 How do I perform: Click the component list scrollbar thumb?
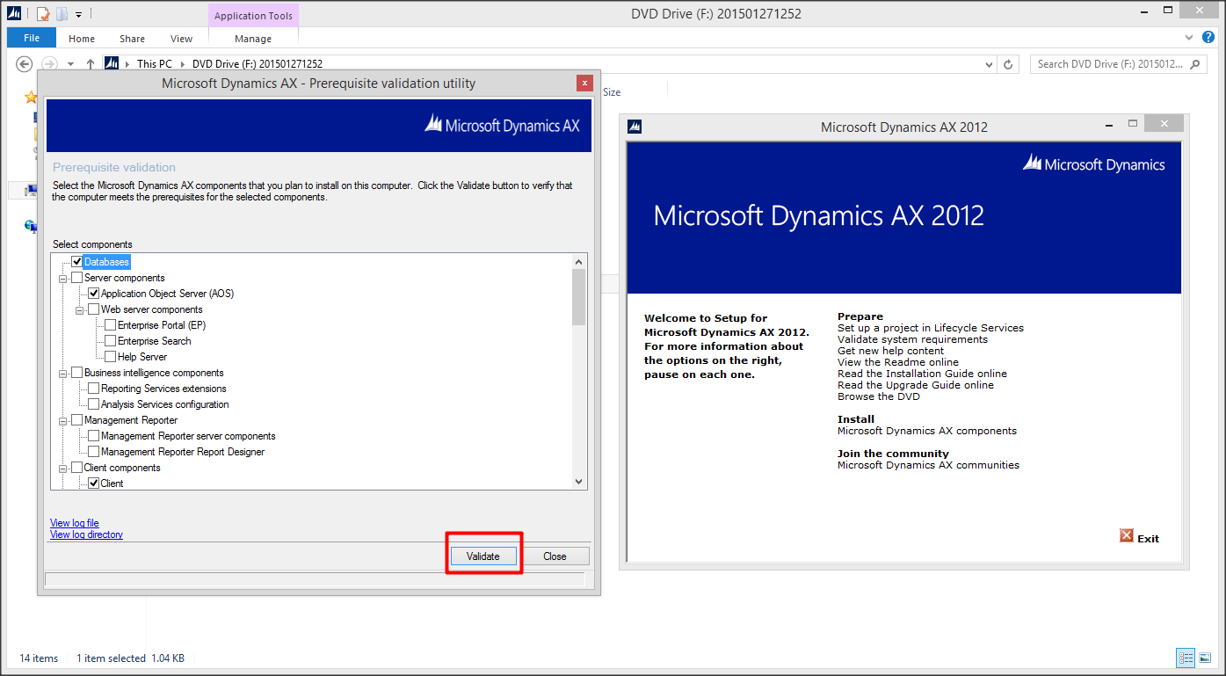[x=578, y=297]
